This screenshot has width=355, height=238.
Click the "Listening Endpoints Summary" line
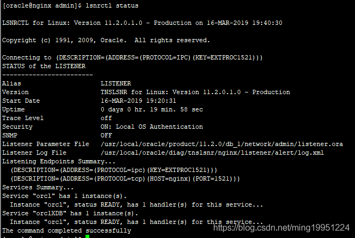[x=59, y=161]
